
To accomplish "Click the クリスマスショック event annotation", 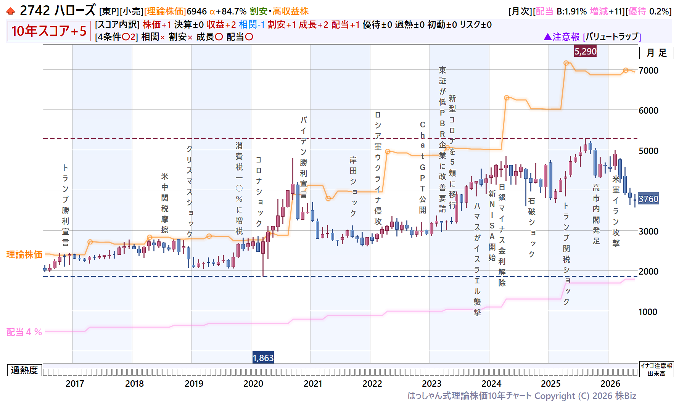I will (190, 191).
